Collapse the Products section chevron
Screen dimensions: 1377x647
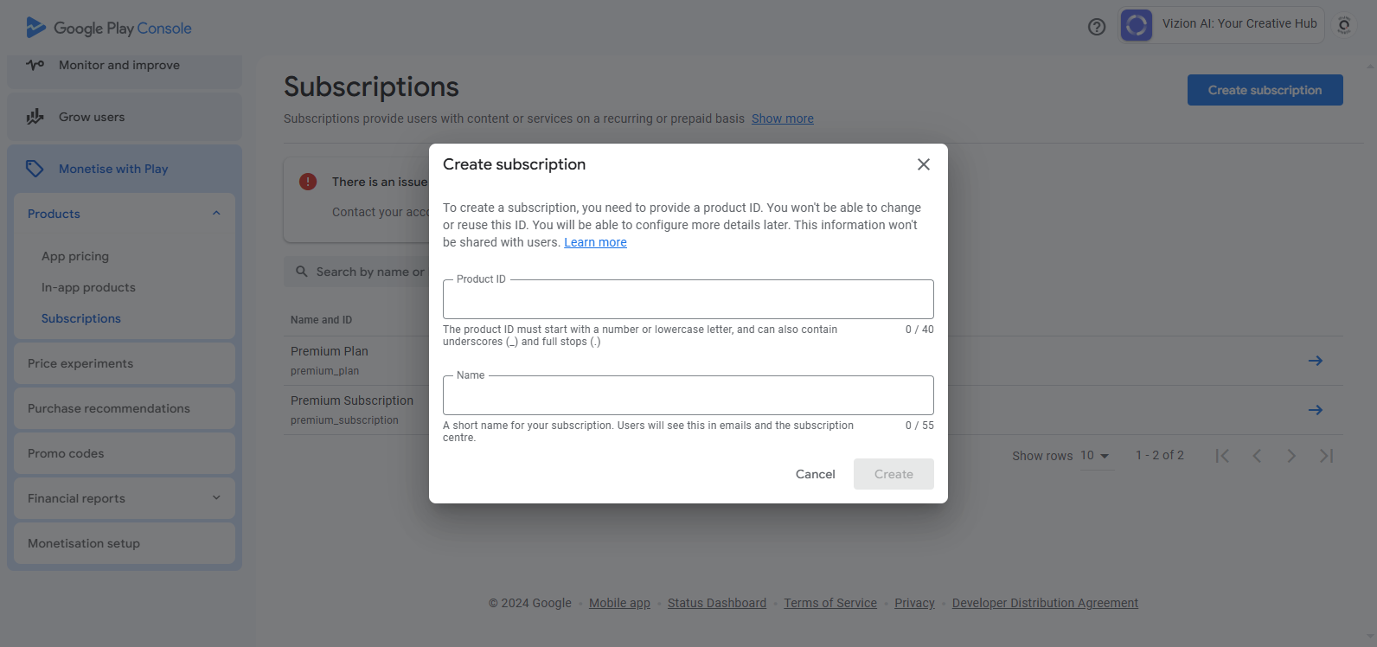(x=216, y=214)
